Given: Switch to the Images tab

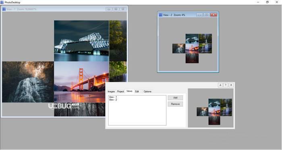Looking at the screenshot, I should [111, 92].
